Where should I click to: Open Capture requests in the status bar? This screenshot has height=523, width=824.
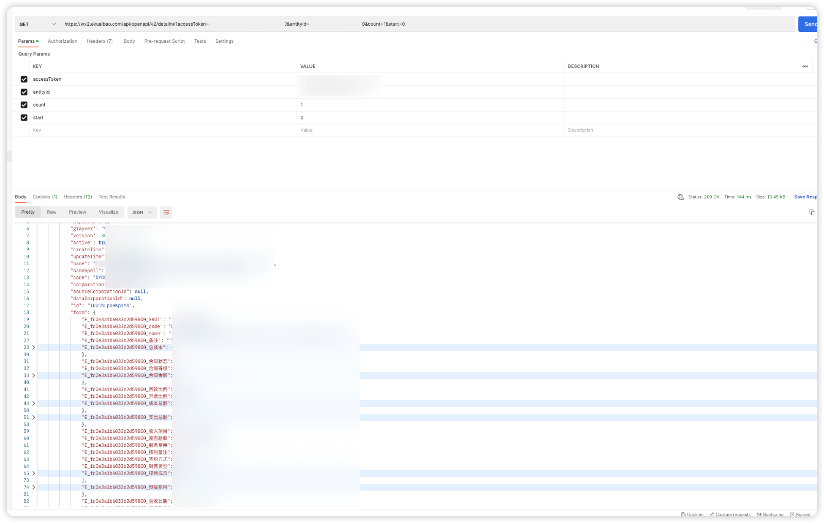point(730,514)
